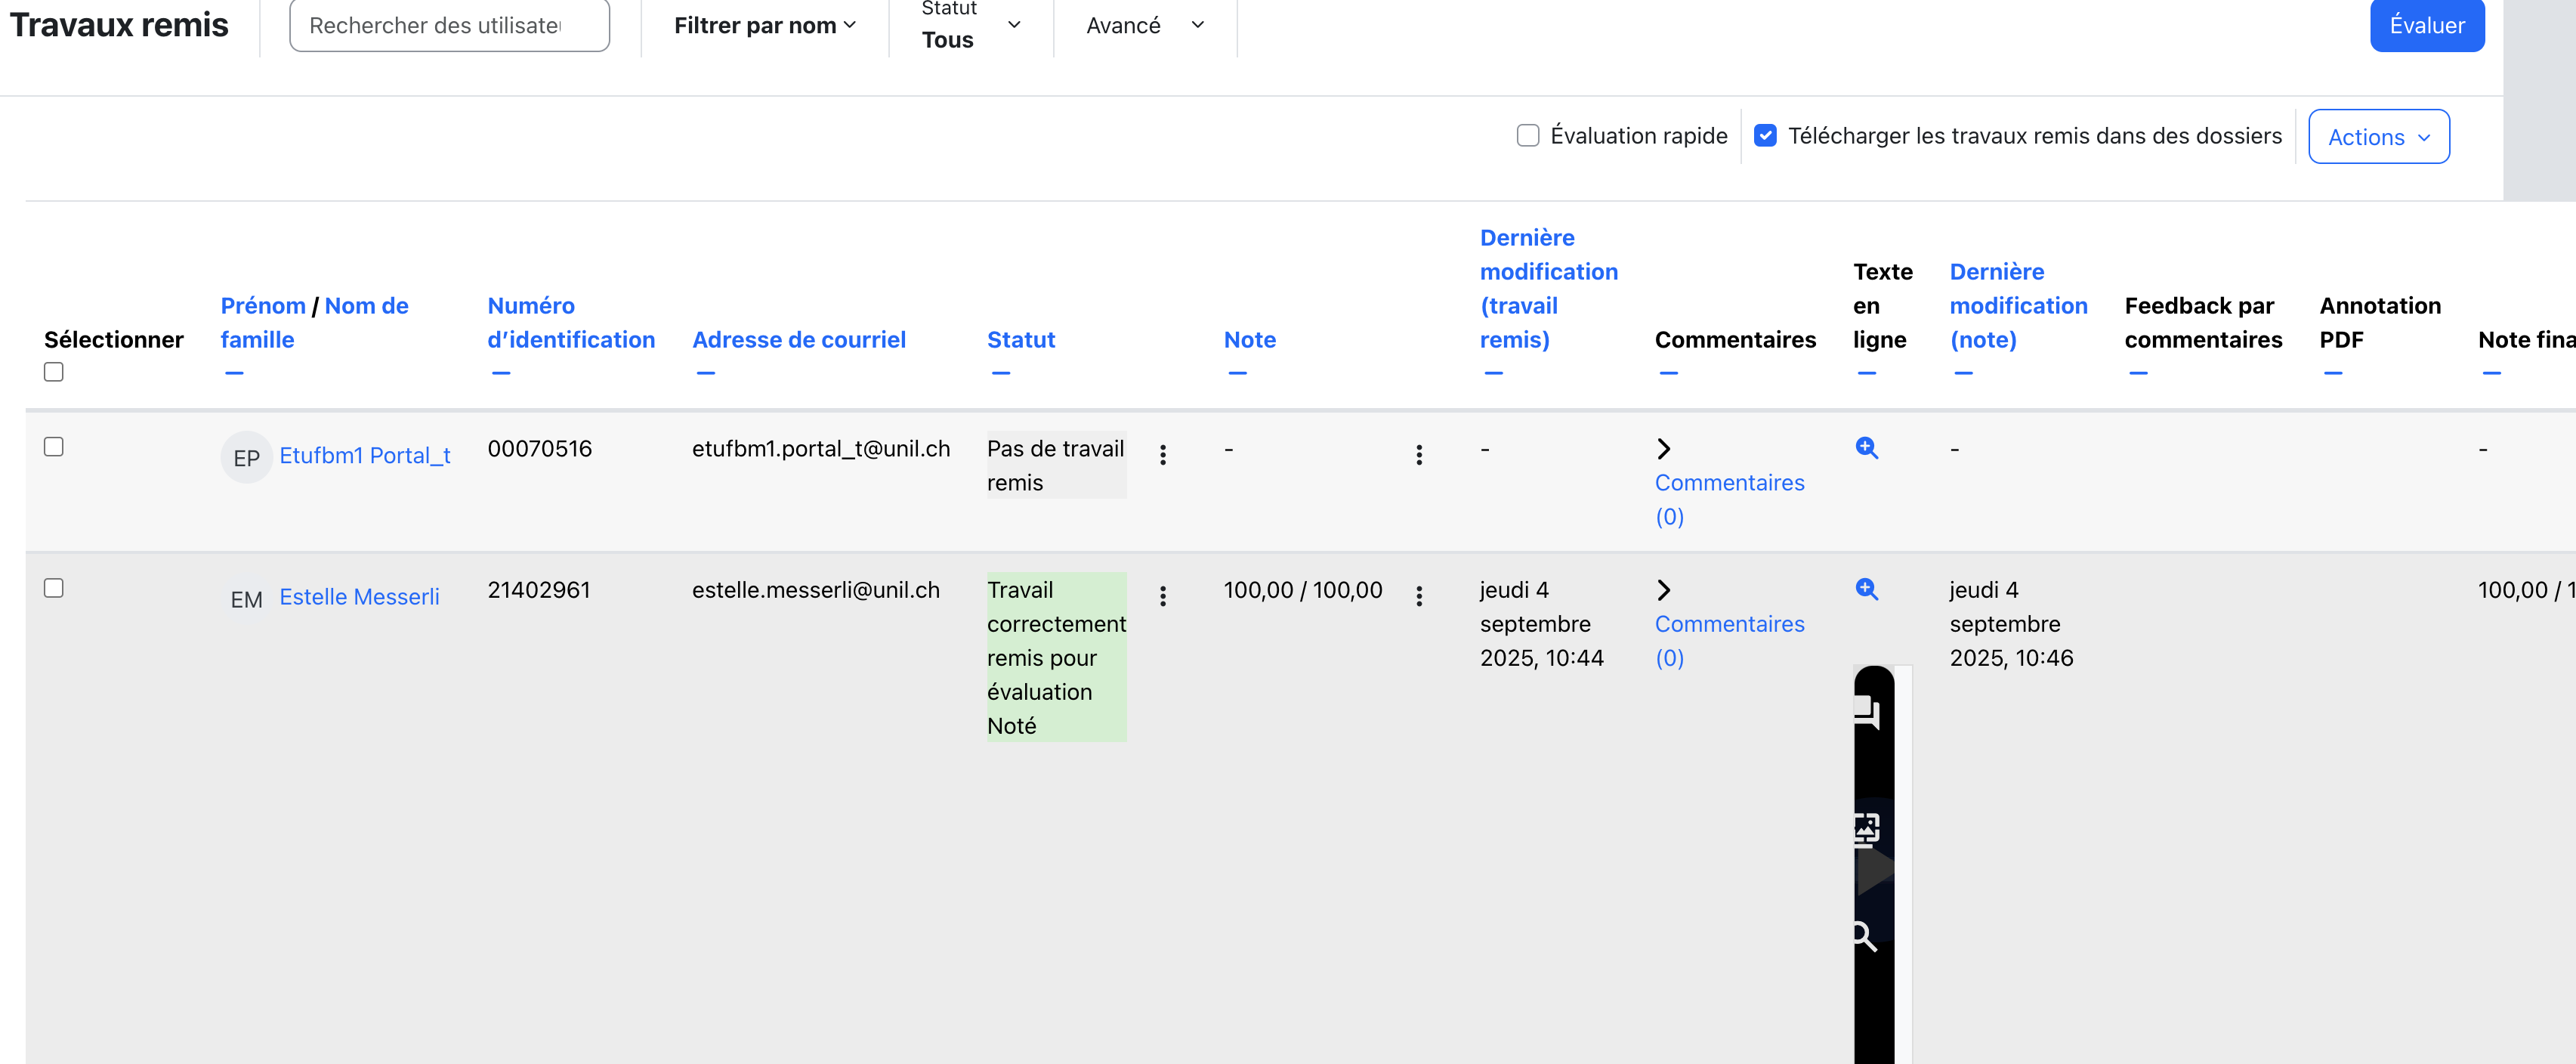Click the play icon in embedded preview
Image resolution: width=2576 pixels, height=1064 pixels.
coord(1874,870)
